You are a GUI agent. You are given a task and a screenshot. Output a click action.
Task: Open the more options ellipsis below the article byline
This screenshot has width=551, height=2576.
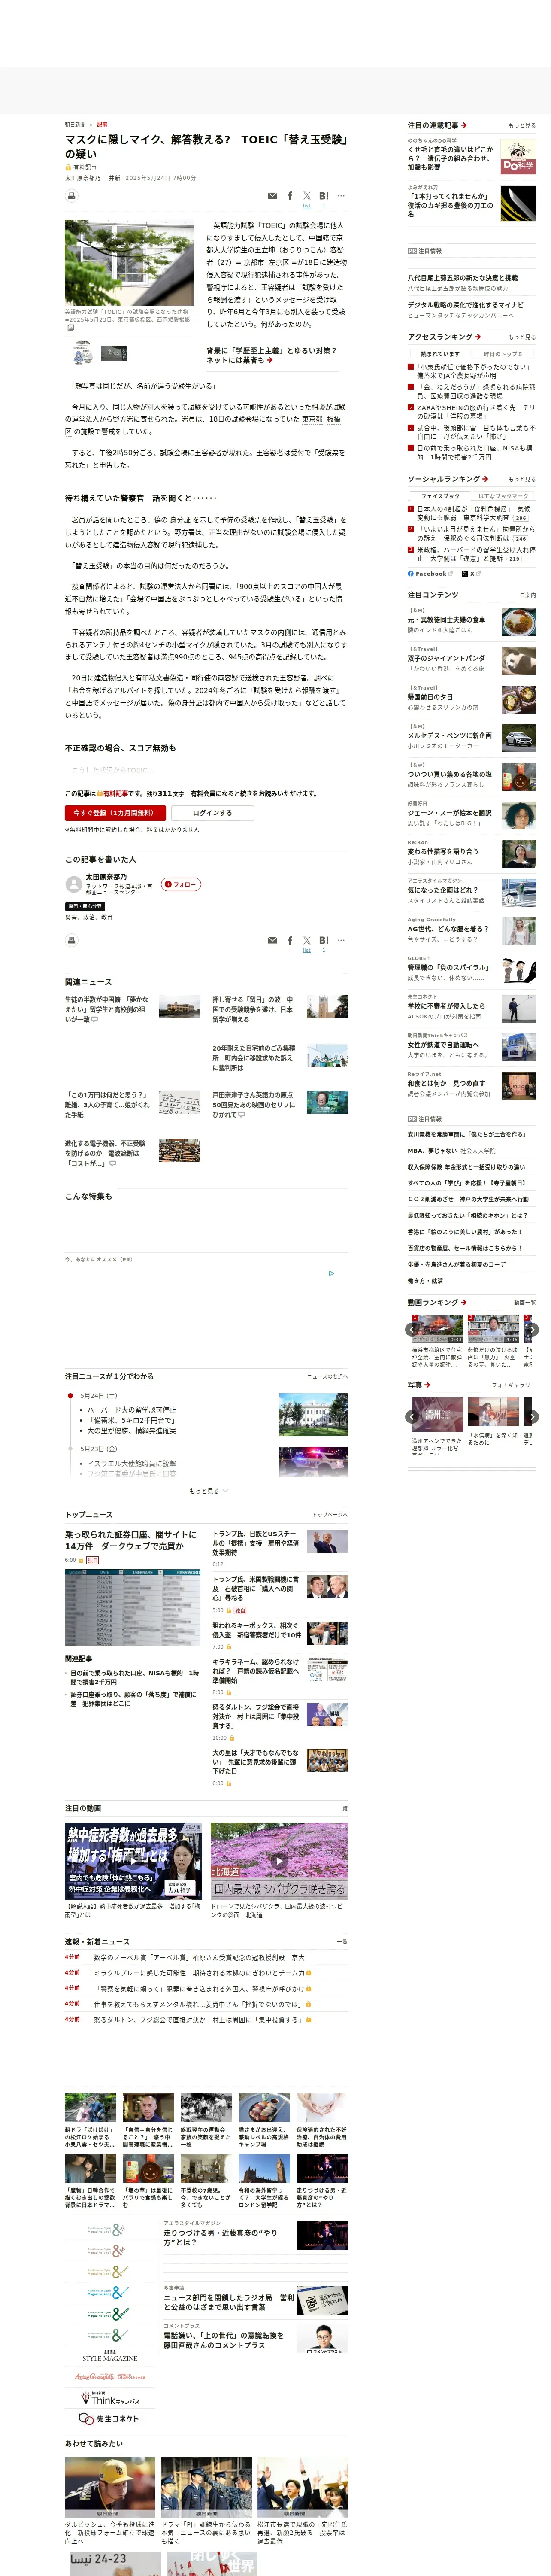click(341, 196)
